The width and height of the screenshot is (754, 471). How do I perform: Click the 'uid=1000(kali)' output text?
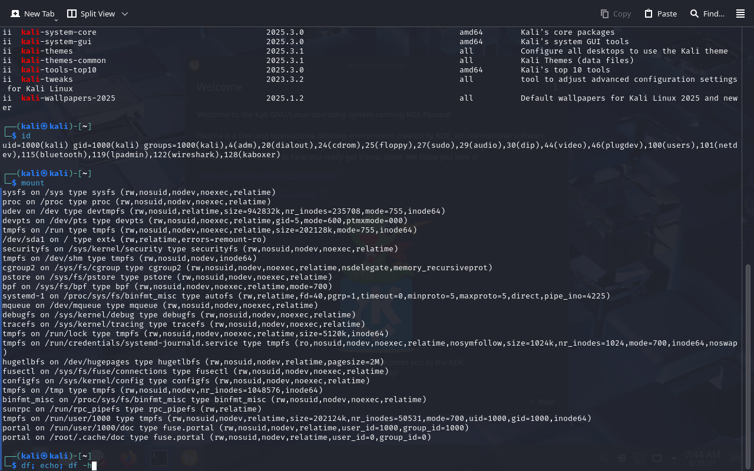tap(35, 145)
